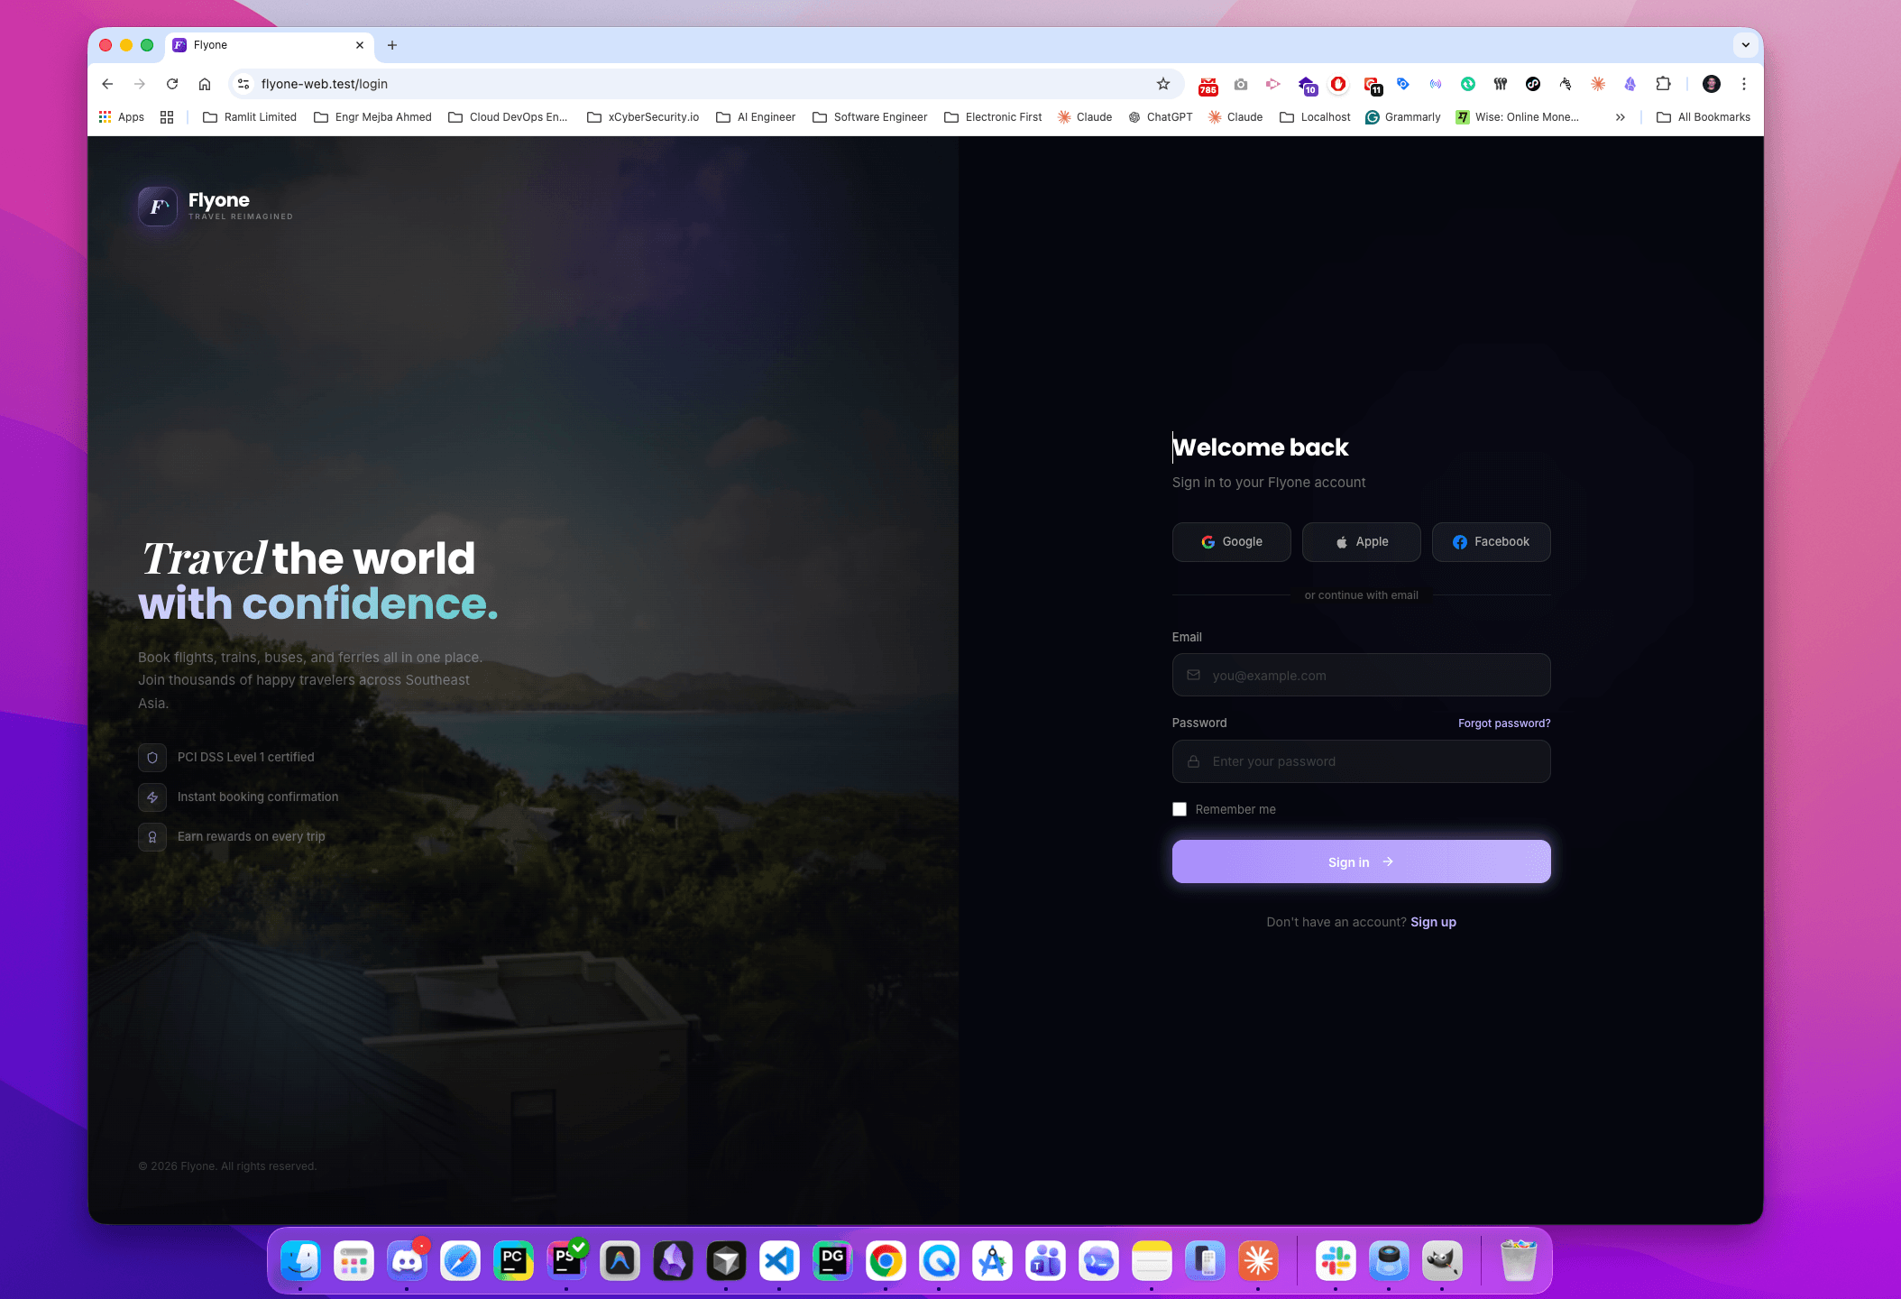The width and height of the screenshot is (1901, 1299).
Task: Open the tab groups grid icon
Action: [x=167, y=117]
